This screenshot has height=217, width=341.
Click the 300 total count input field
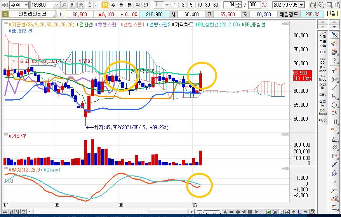pyautogui.click(x=254, y=5)
